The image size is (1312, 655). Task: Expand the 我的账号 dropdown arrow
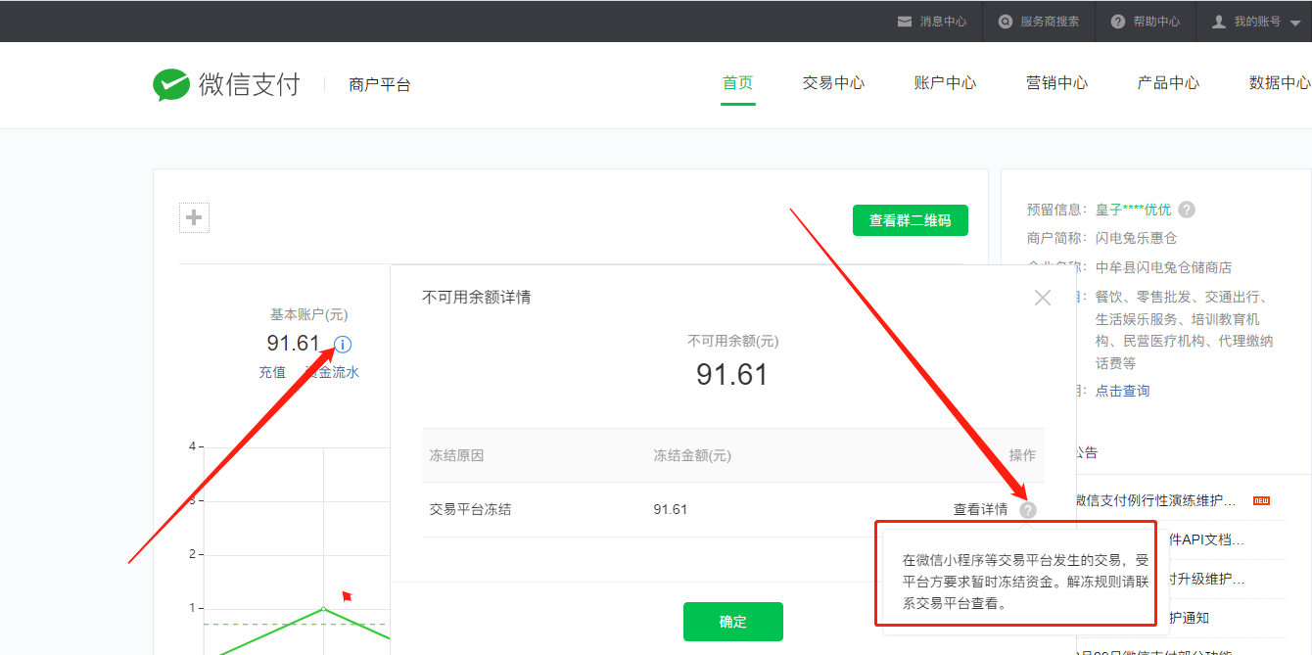(x=1295, y=23)
